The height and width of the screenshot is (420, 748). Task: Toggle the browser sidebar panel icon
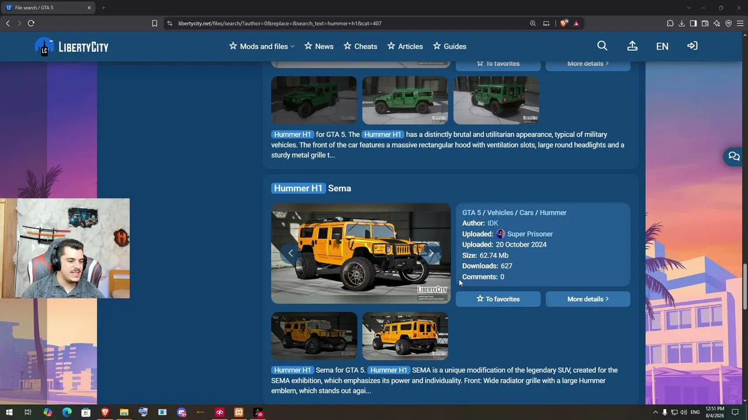[693, 23]
